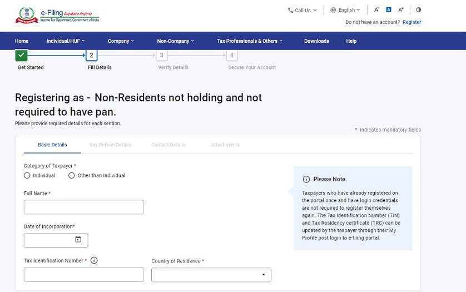Open English language selector
Image resolution: width=466 pixels, height=292 pixels.
pos(345,10)
